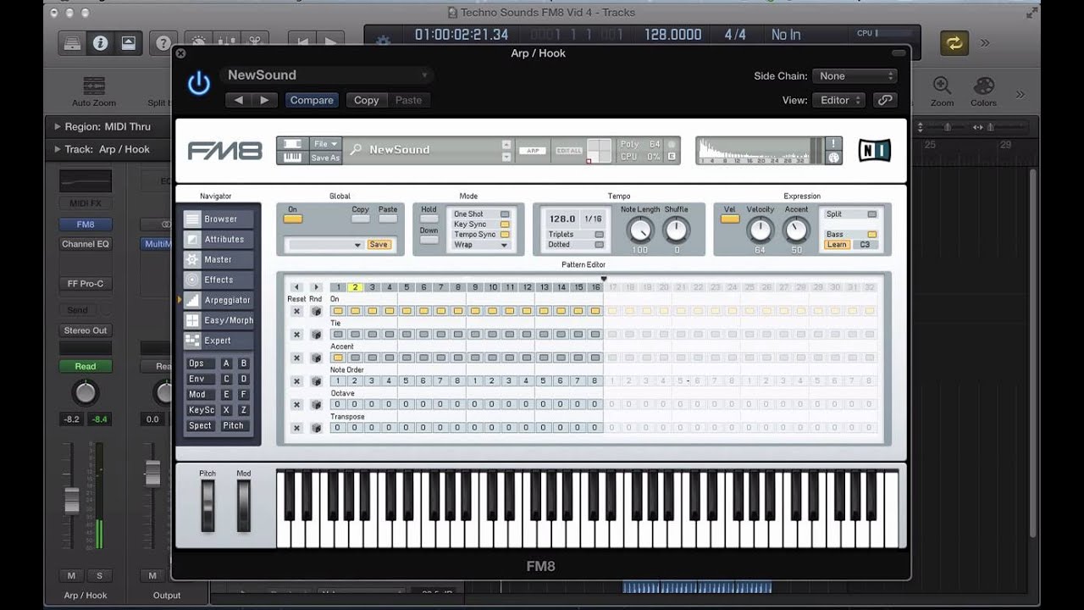This screenshot has height=610, width=1084.
Task: Reset the Octave row with its X
Action: (x=296, y=404)
